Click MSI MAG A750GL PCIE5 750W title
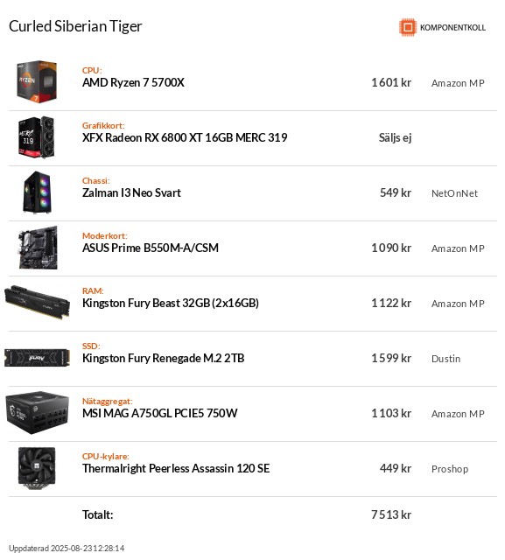The height and width of the screenshot is (560, 505). 159,413
